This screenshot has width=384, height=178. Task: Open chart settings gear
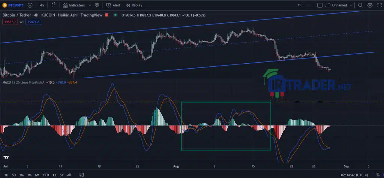[x=370, y=5]
